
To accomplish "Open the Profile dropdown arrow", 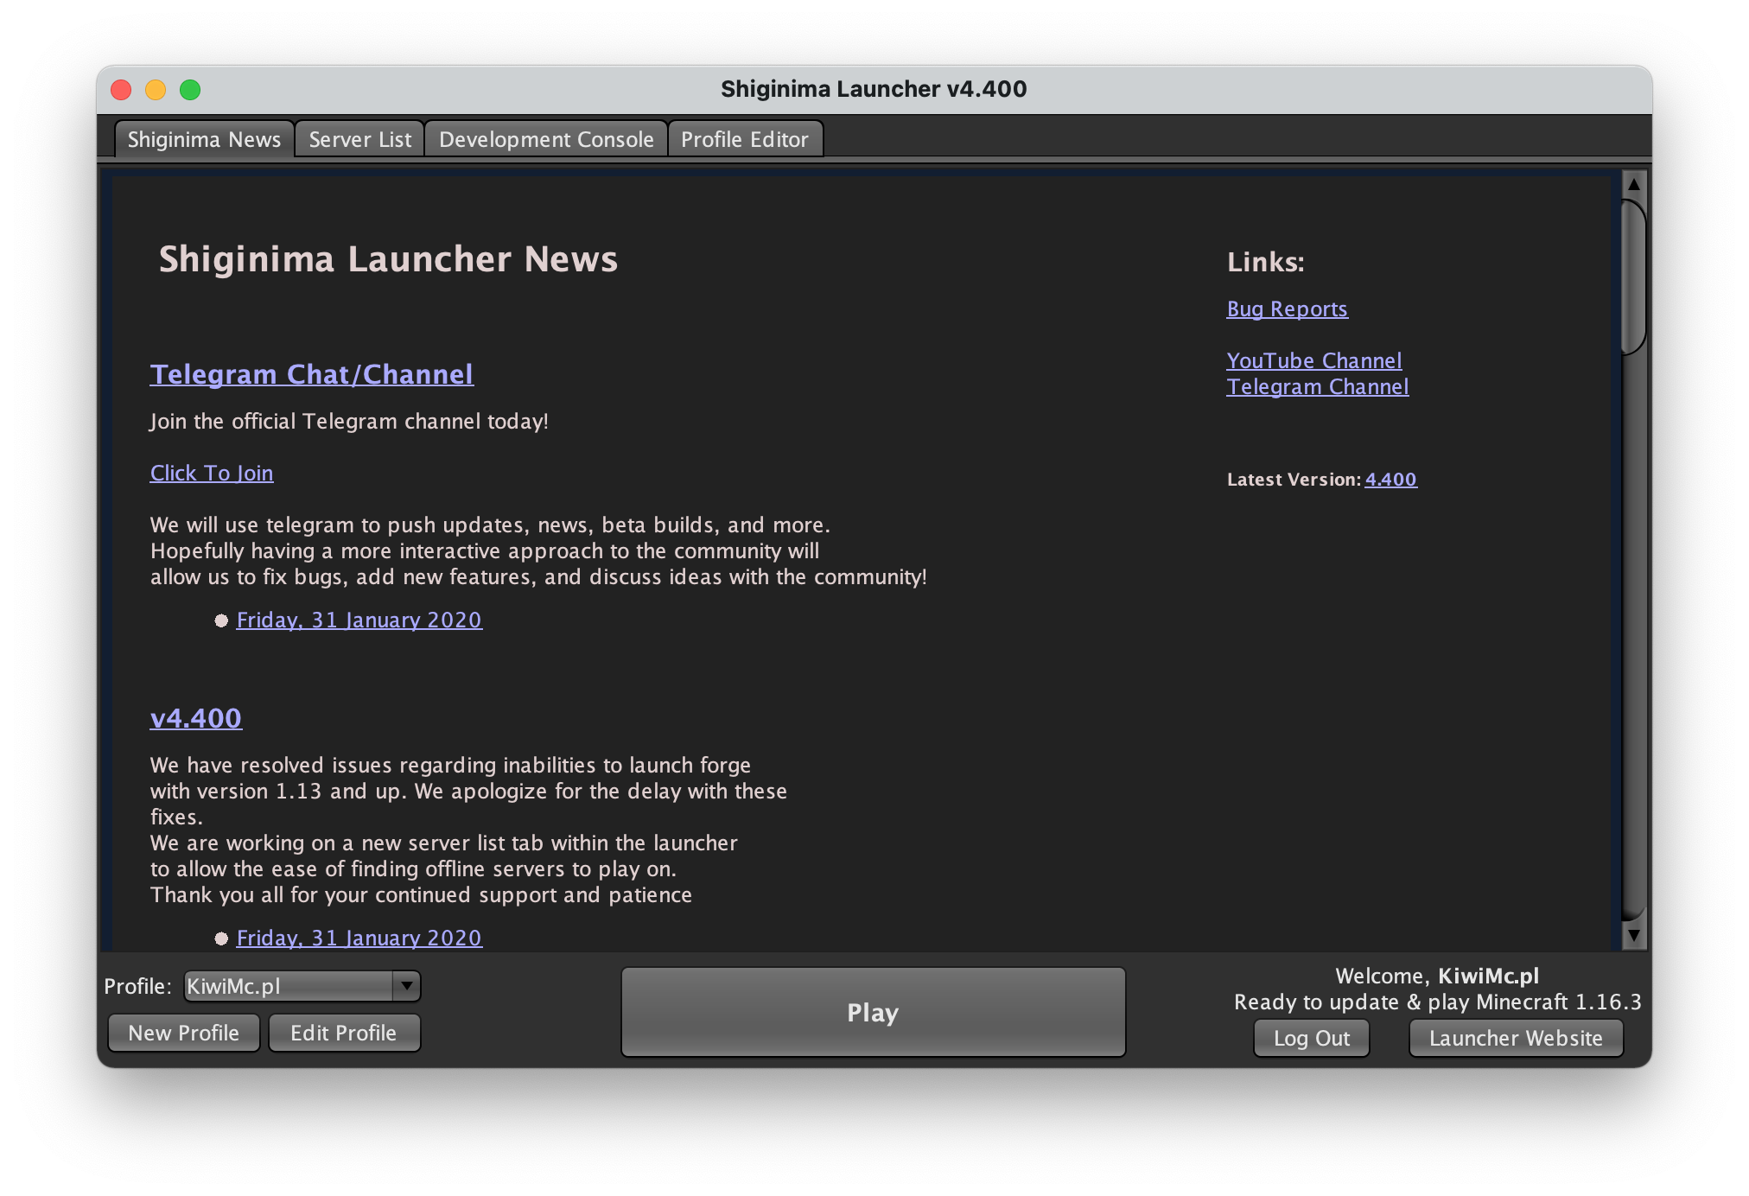I will (406, 986).
